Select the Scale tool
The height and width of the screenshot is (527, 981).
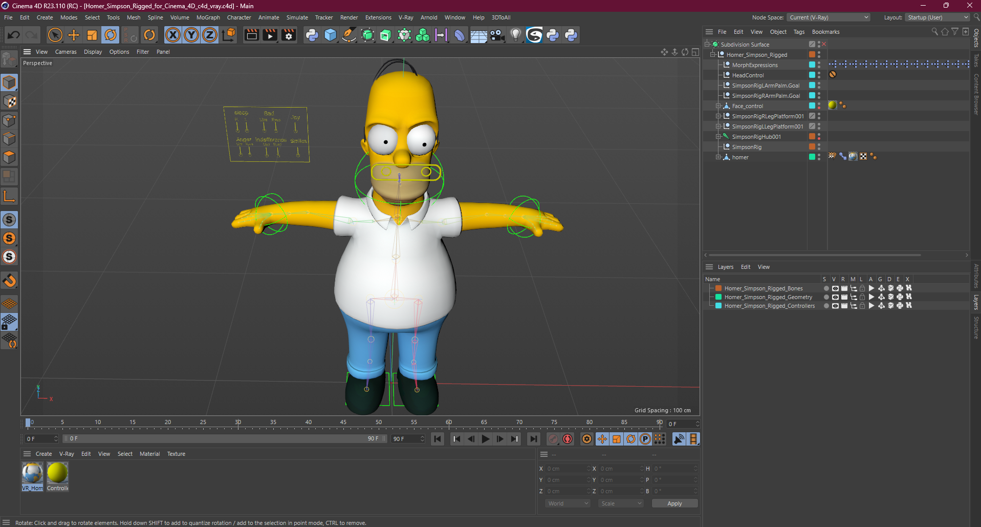pyautogui.click(x=92, y=35)
